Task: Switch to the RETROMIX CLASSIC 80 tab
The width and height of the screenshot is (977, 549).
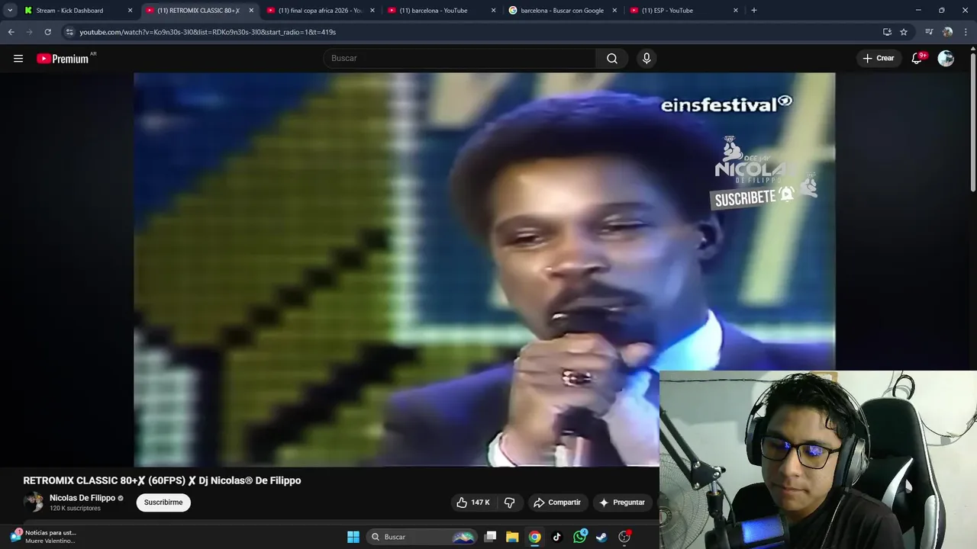Action: (198, 11)
